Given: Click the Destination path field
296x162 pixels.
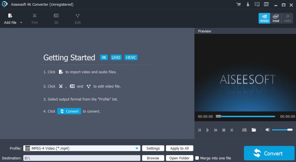Looking at the screenshot, I should click(x=82, y=158).
